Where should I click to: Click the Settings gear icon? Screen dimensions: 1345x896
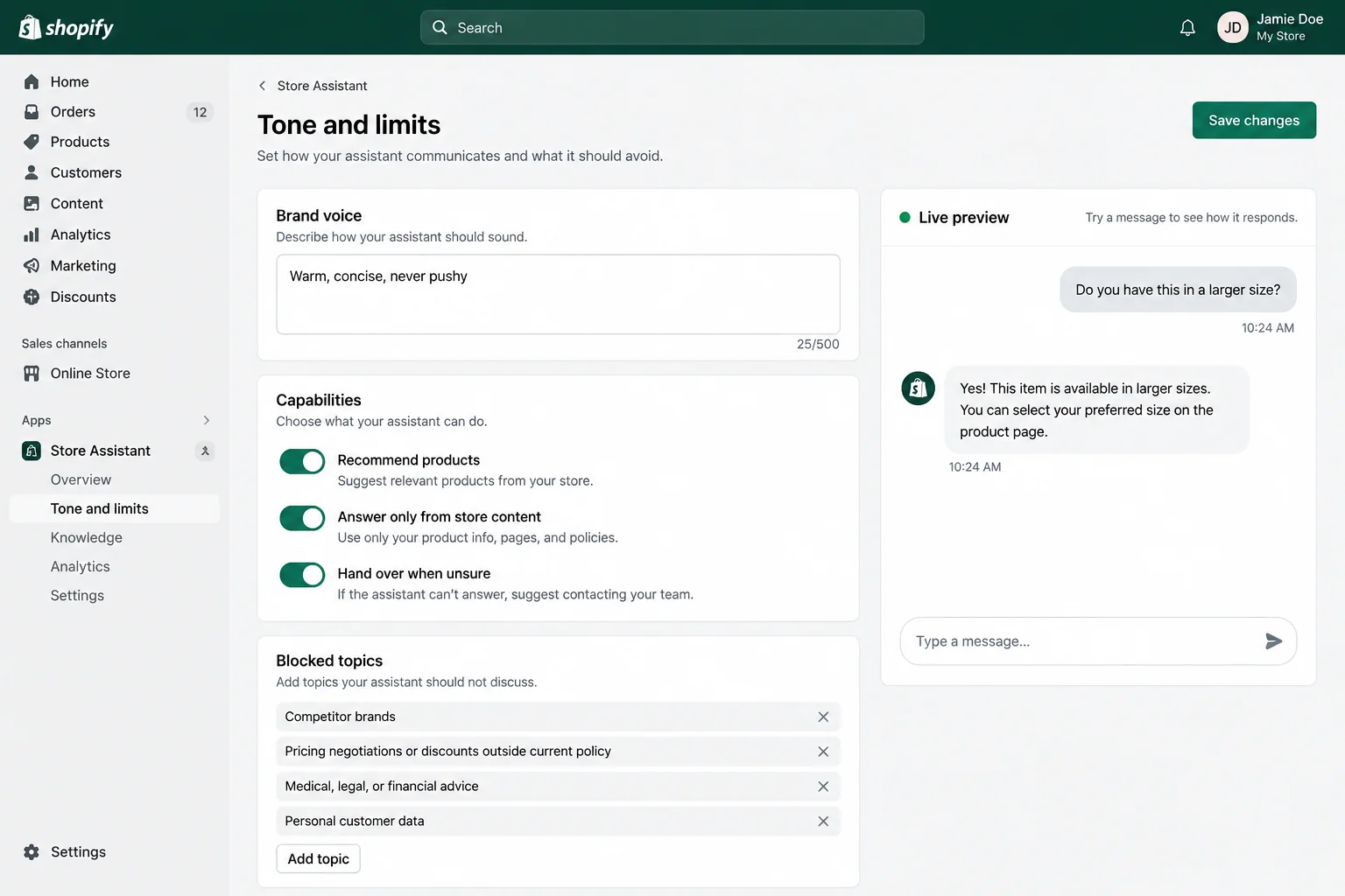point(32,852)
